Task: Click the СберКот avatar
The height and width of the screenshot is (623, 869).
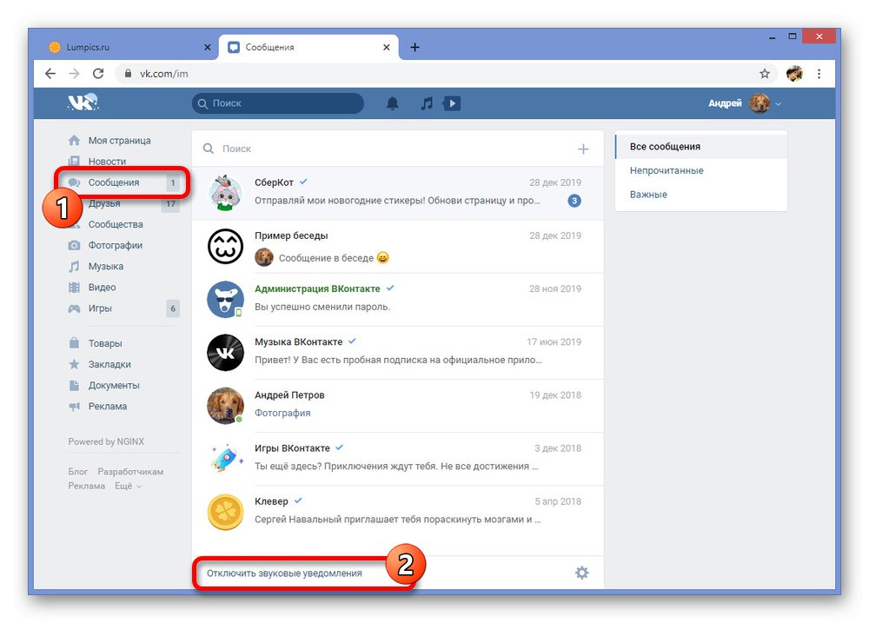Action: (x=225, y=192)
